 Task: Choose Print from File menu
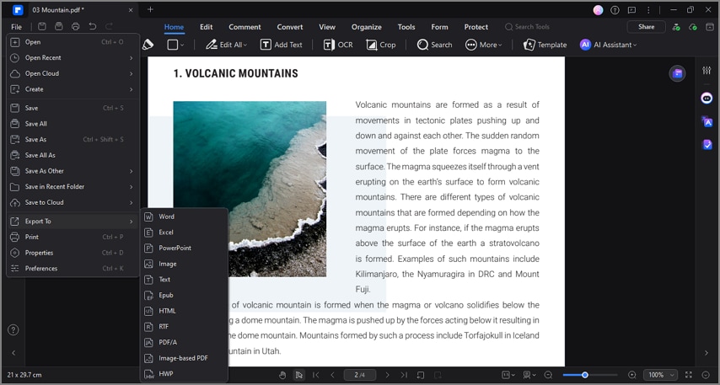click(73, 237)
